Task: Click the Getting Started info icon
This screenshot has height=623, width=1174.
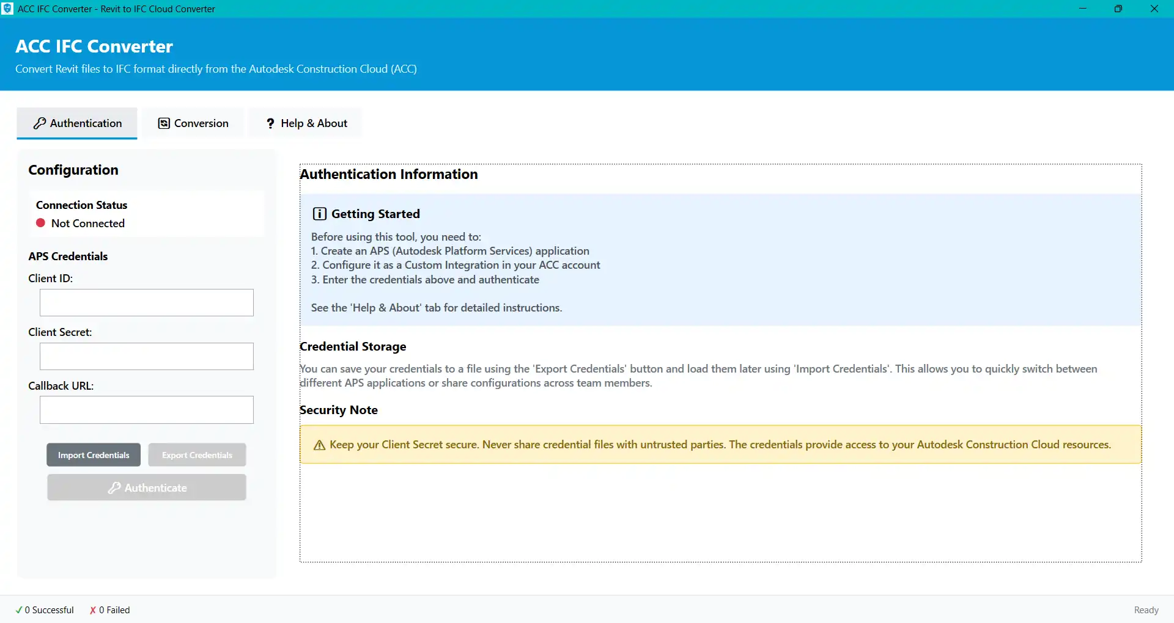Action: coord(319,214)
